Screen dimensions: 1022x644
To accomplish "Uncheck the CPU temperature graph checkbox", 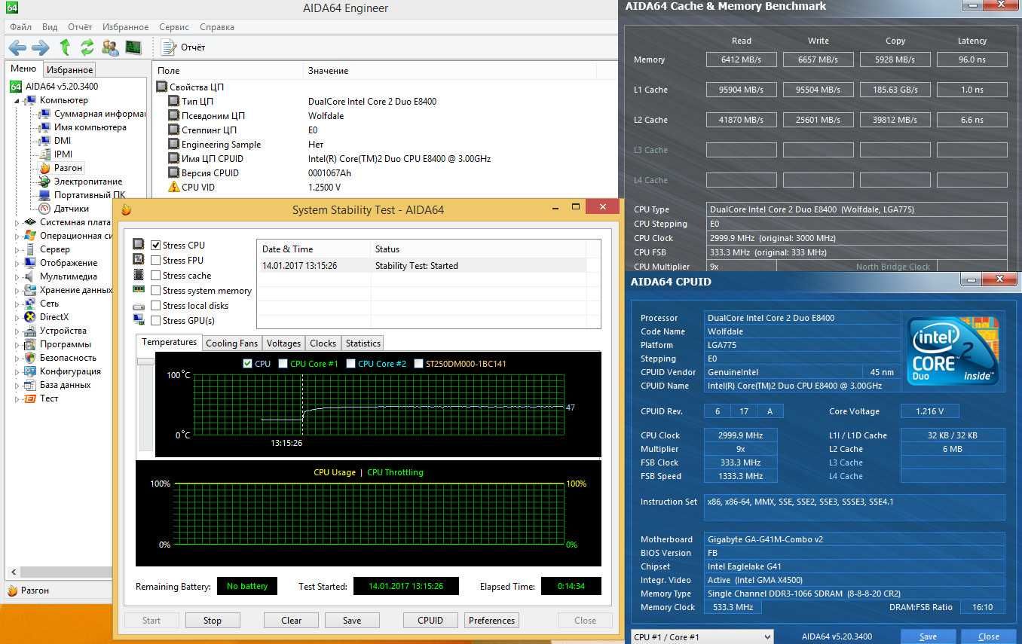I will pos(247,364).
